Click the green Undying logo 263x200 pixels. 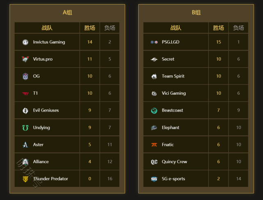pos(25,127)
